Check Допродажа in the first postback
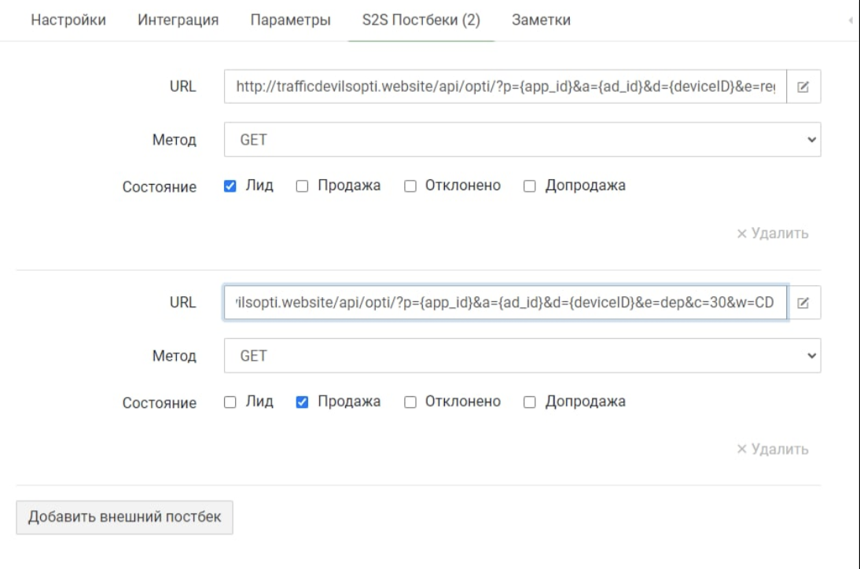 [x=530, y=186]
